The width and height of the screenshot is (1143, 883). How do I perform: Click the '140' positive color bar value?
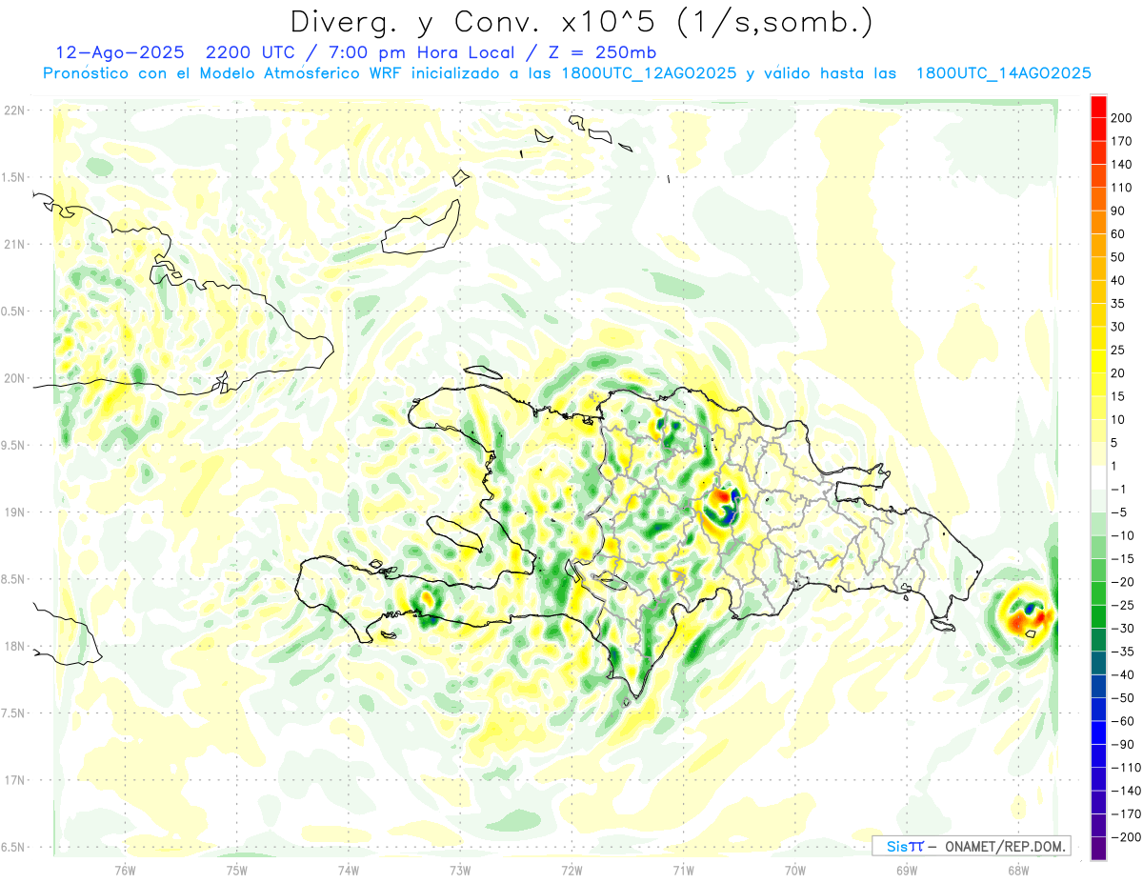coord(1122,165)
